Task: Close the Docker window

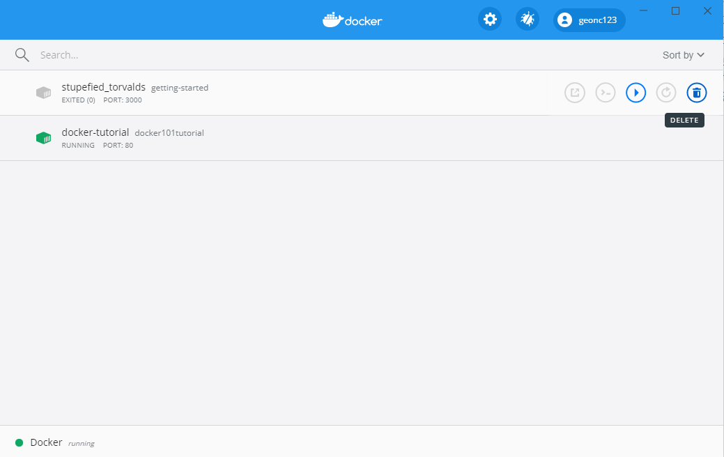Action: coord(707,10)
